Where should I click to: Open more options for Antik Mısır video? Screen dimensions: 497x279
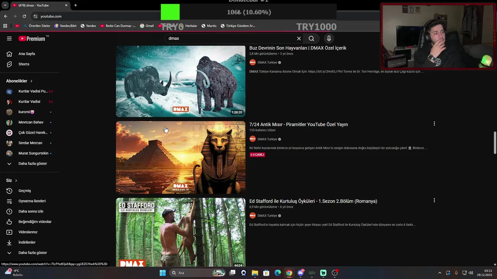pos(434,124)
